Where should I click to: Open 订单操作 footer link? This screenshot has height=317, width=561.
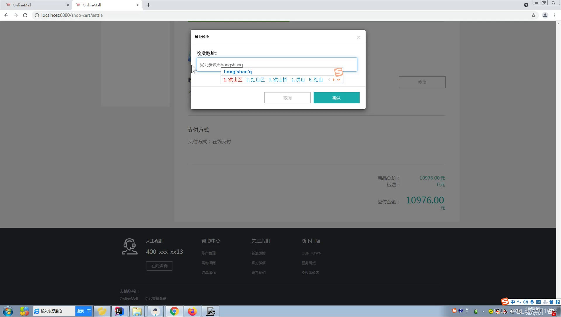[x=208, y=273]
